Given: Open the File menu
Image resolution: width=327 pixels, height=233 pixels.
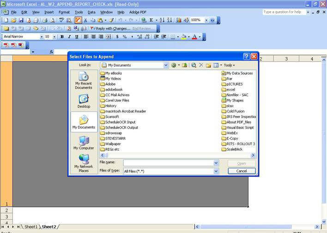Looking at the screenshot, I should click(14, 12).
